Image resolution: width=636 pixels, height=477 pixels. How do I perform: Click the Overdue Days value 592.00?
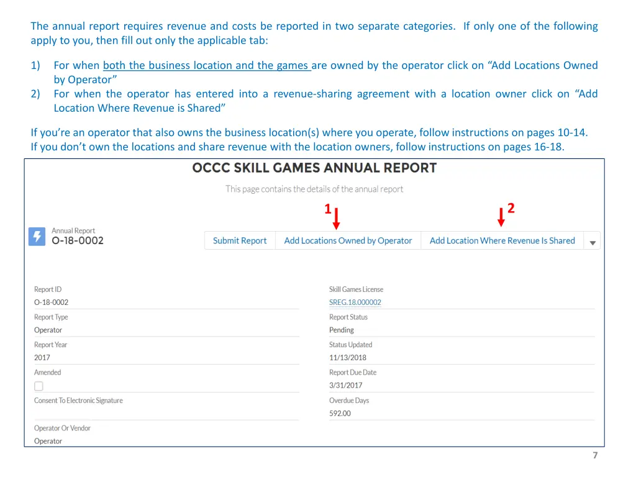[x=340, y=413]
